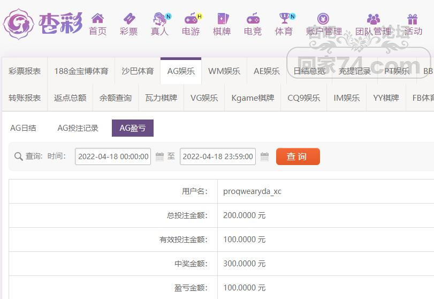The image size is (434, 299).
Task: Click the 账户管理 yen coin icon
Action: tap(323, 19)
